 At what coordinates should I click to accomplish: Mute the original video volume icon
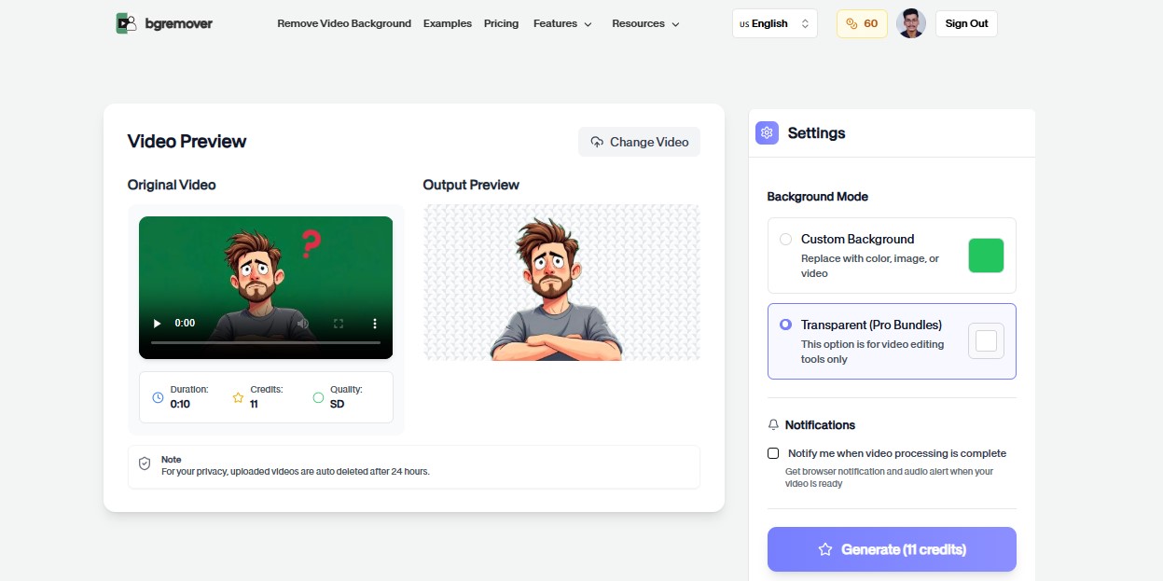point(303,324)
